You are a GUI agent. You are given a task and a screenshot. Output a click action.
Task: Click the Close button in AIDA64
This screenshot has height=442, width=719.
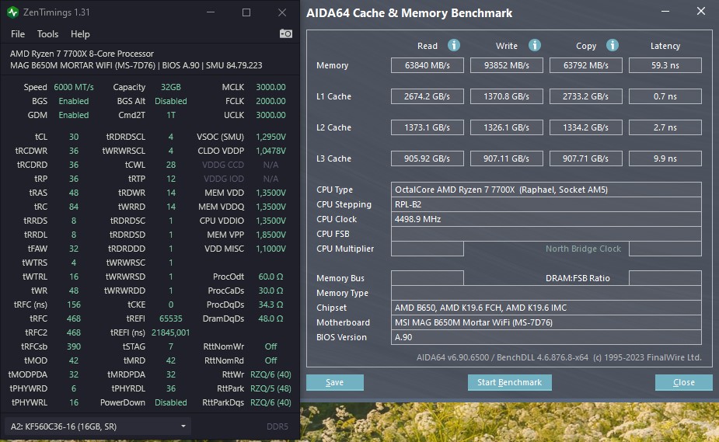(x=683, y=382)
